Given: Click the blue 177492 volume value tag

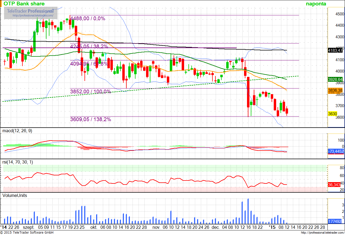Looking at the screenshot, I should [x=335, y=221].
